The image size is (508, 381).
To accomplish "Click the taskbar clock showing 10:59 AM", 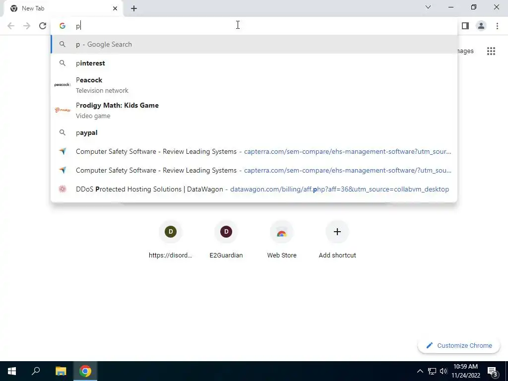I will click(466, 371).
